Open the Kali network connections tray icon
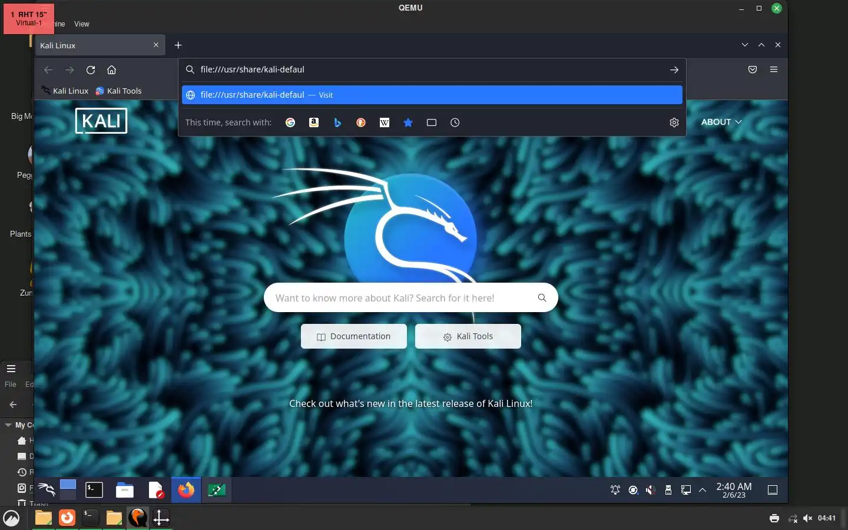The height and width of the screenshot is (530, 848). tap(686, 490)
